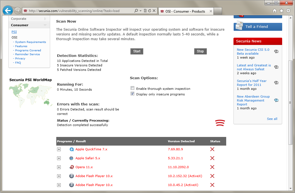Click red X status for Apple Safari 5.x

click(212, 158)
